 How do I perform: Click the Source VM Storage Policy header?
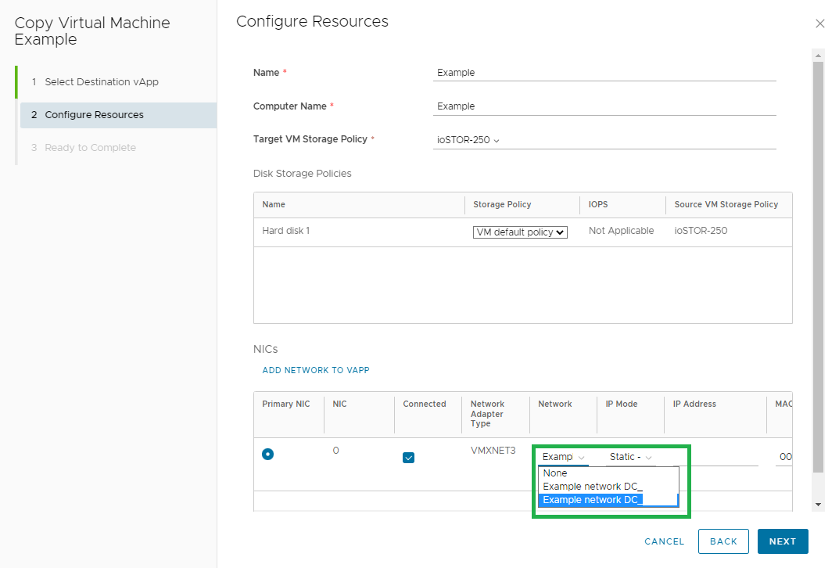pyautogui.click(x=726, y=205)
